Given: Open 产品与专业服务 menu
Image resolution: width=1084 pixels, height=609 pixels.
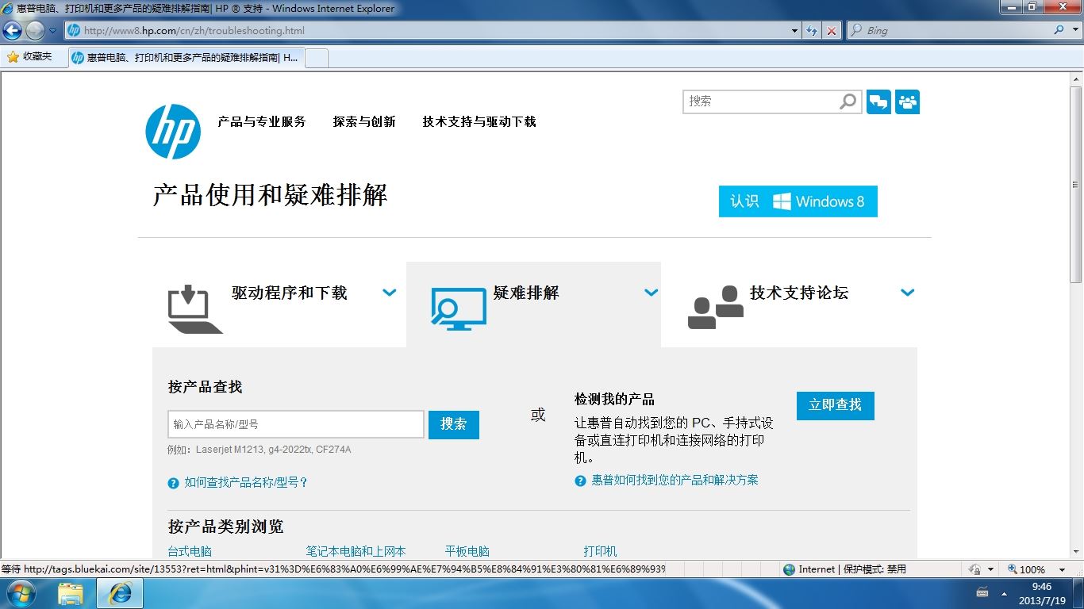Looking at the screenshot, I should click(x=262, y=121).
